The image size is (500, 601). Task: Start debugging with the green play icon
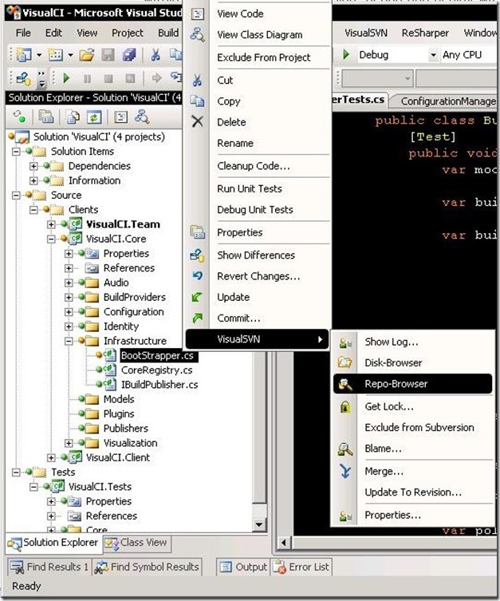pyautogui.click(x=66, y=78)
